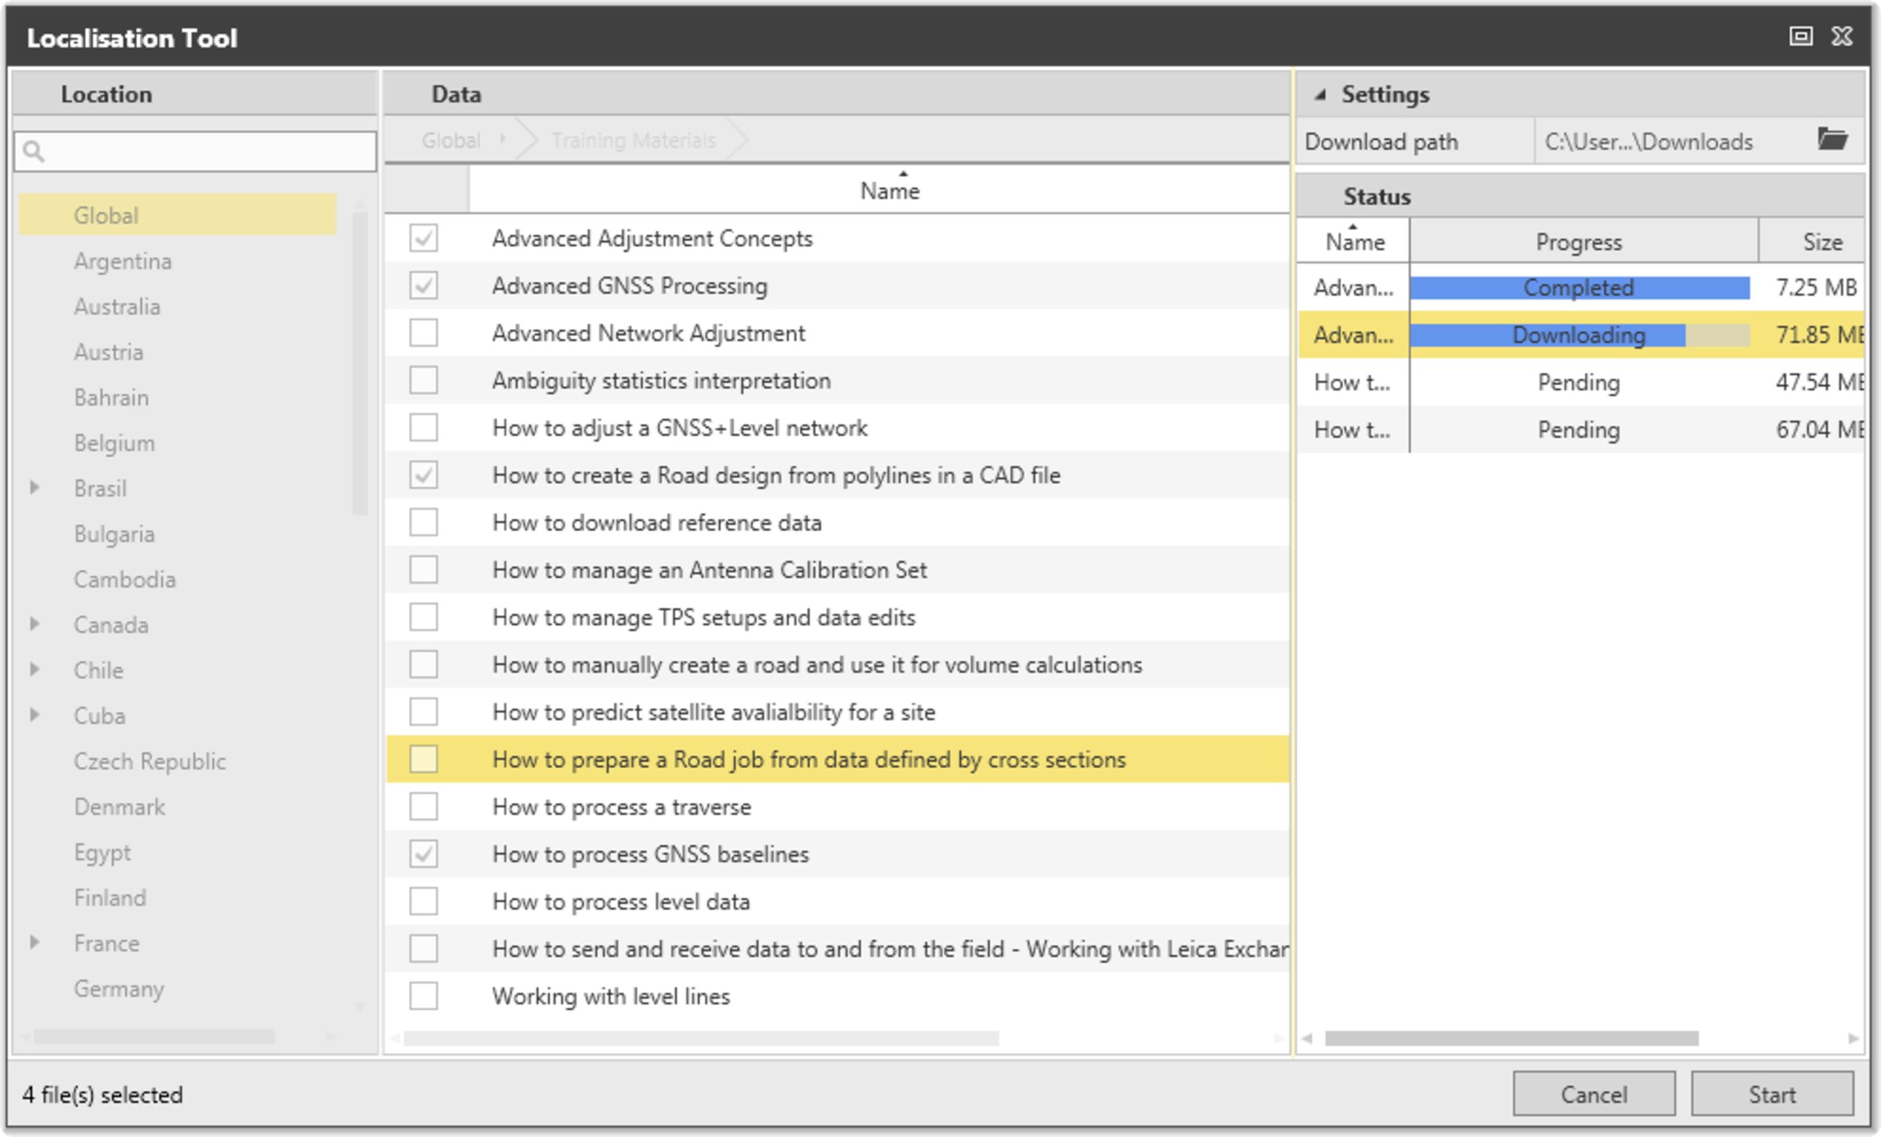Expand the Canada tree node
This screenshot has height=1137, width=1881.
tap(34, 624)
